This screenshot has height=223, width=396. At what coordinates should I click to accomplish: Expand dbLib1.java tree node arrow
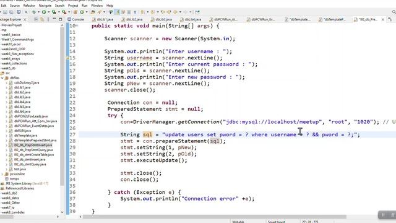(x=6, y=87)
